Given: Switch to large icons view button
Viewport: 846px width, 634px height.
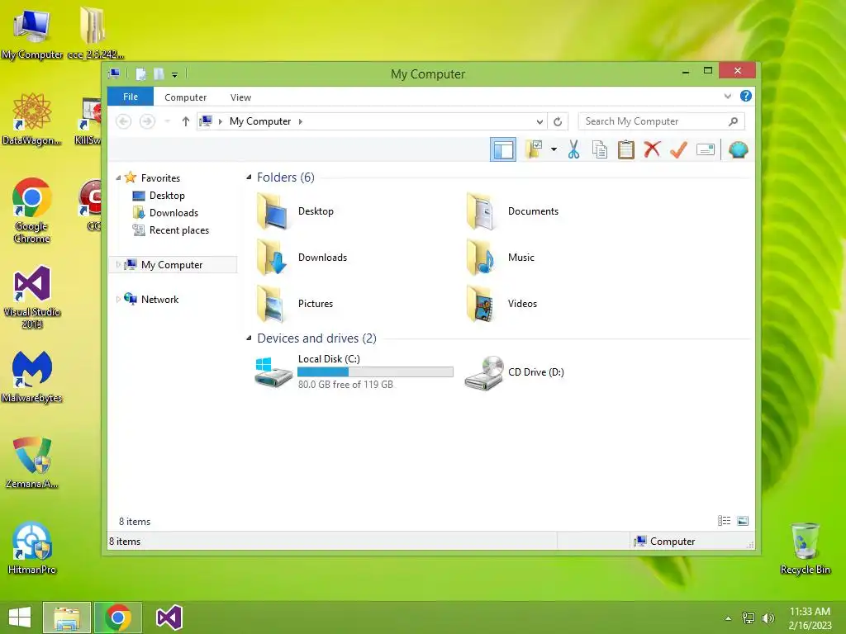Looking at the screenshot, I should 743,521.
